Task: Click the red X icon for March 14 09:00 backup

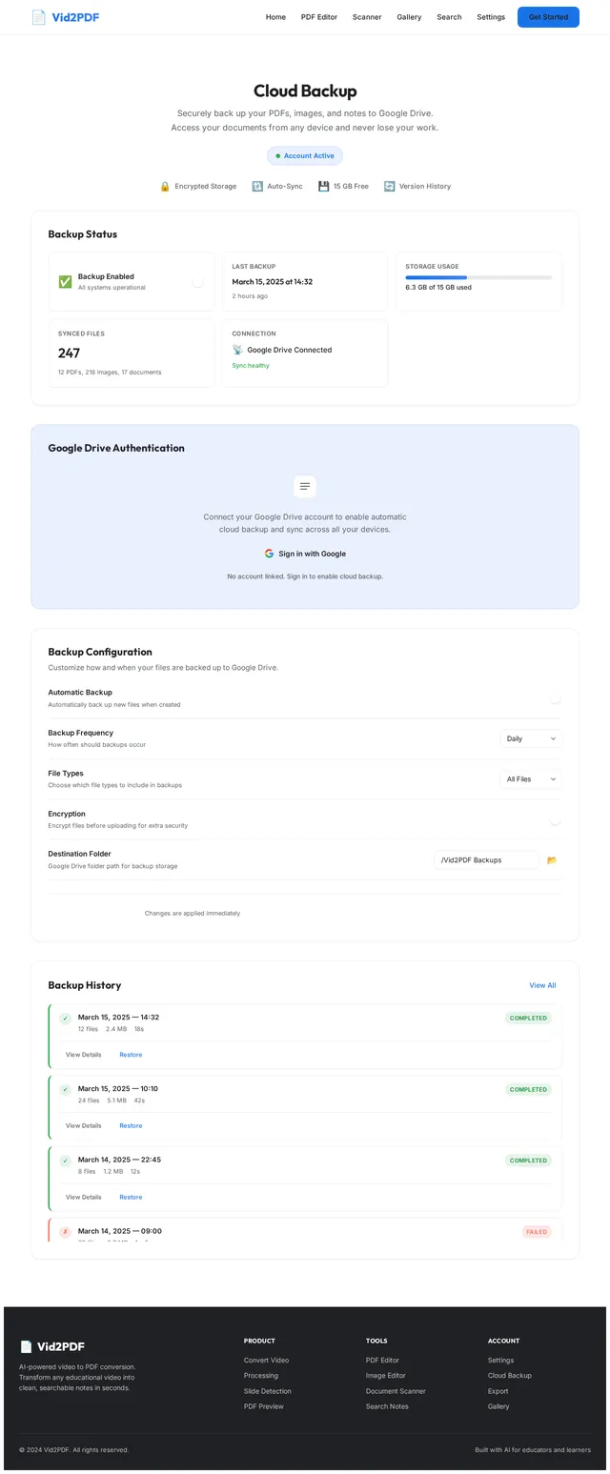Action: (x=65, y=1232)
